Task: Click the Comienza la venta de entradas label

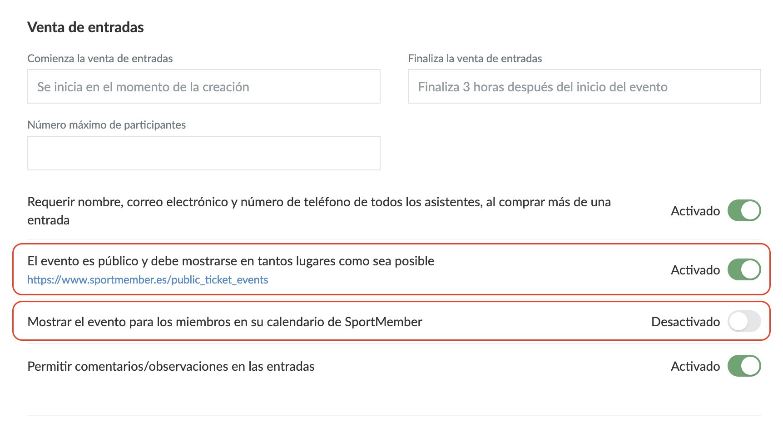Action: click(100, 59)
